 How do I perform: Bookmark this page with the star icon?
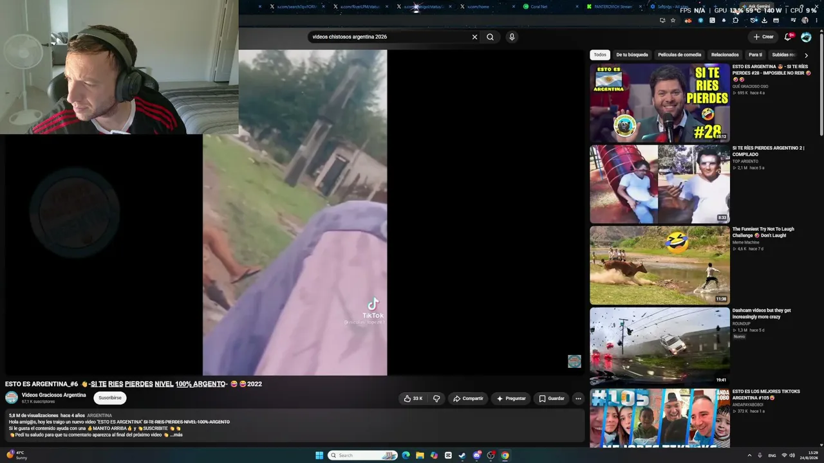pos(673,21)
